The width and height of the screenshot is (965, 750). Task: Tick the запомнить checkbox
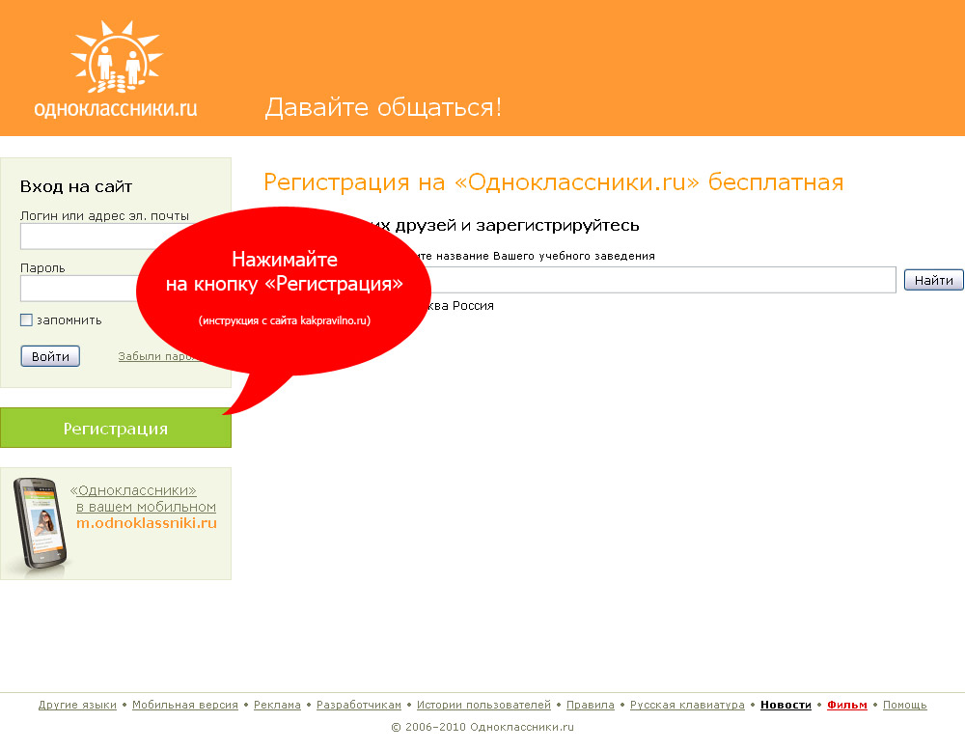tap(26, 320)
